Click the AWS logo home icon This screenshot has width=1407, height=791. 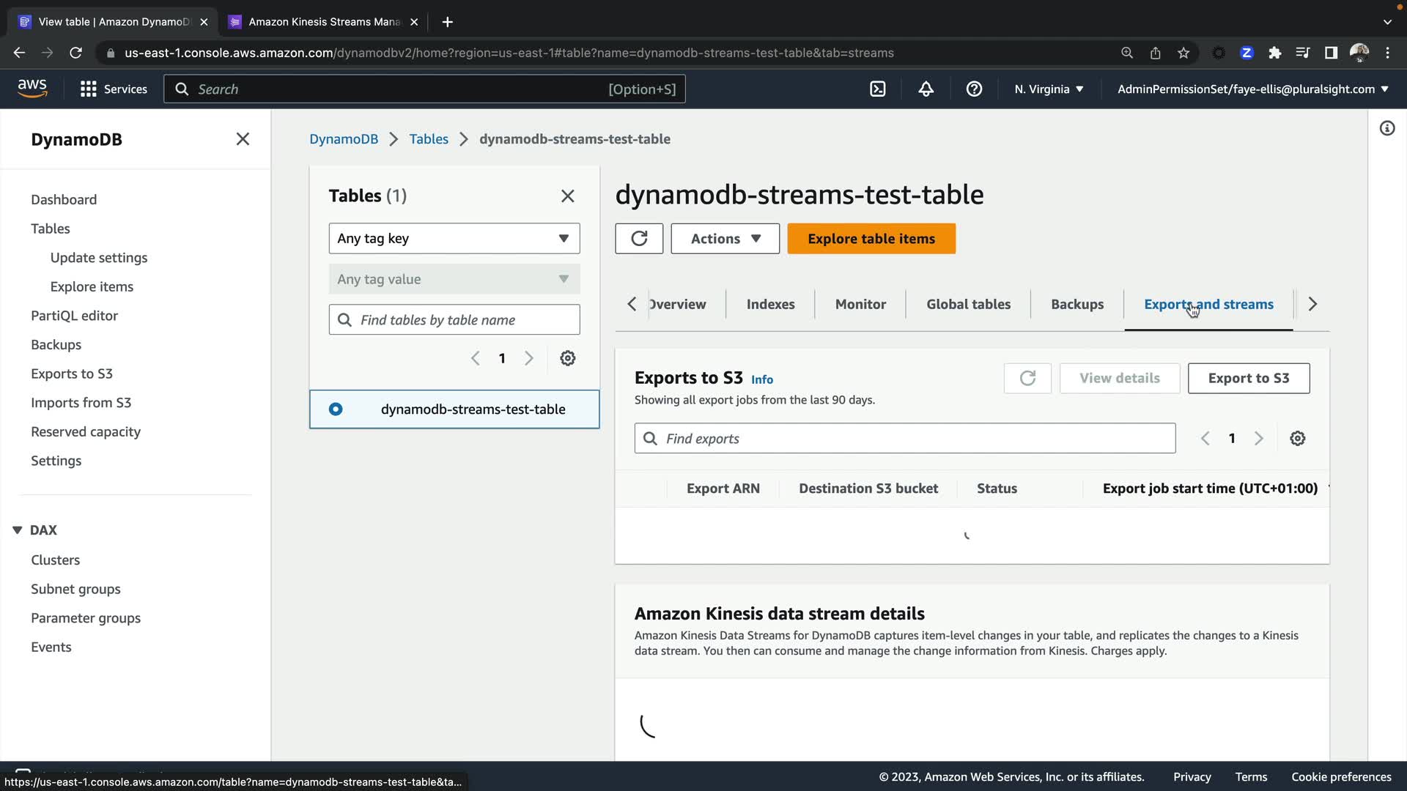click(32, 88)
